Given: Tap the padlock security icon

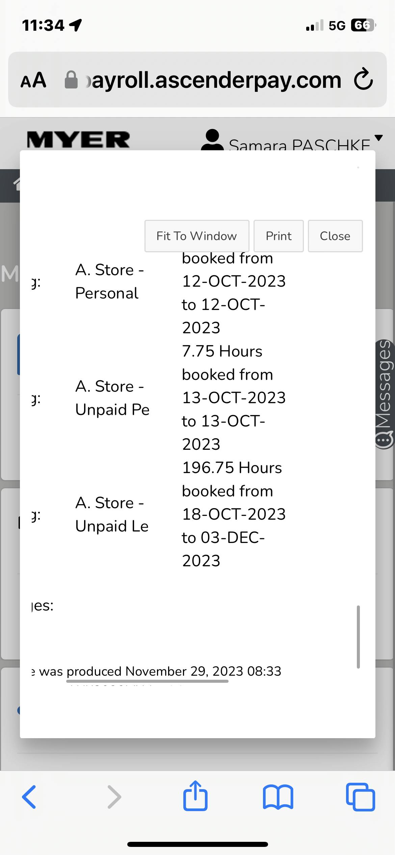Looking at the screenshot, I should click(x=71, y=80).
